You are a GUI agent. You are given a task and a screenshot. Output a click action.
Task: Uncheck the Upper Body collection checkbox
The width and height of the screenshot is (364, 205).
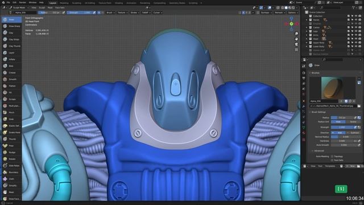click(349, 43)
